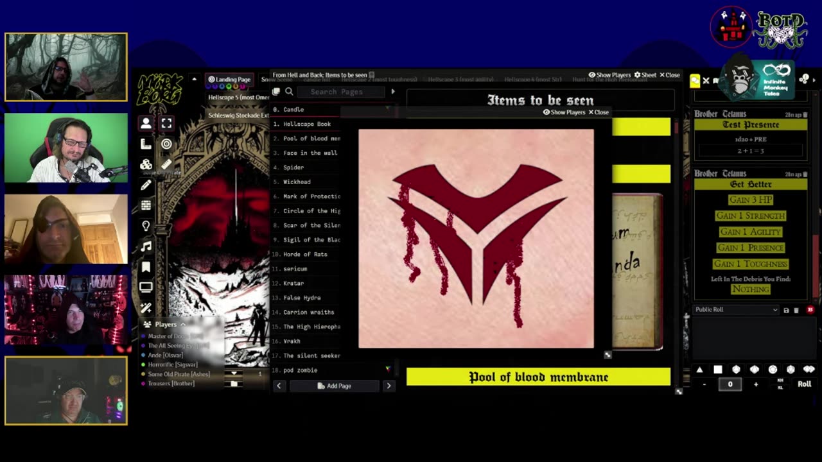Screen dimensions: 822x462
Task: Open Wall Controls brick icon
Action: [146, 205]
